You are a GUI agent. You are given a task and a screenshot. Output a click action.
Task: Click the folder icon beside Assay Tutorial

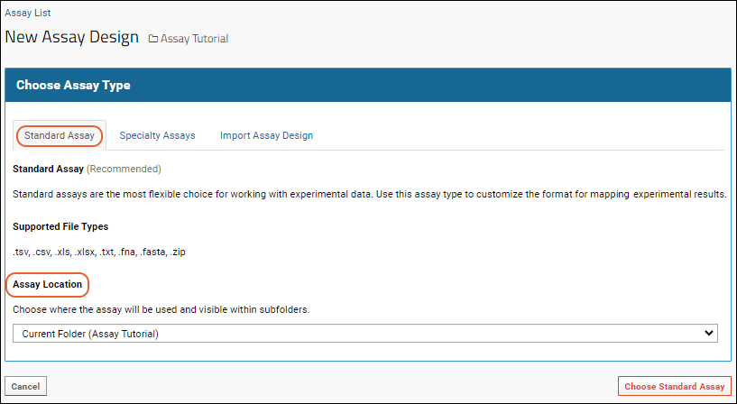[x=153, y=39]
